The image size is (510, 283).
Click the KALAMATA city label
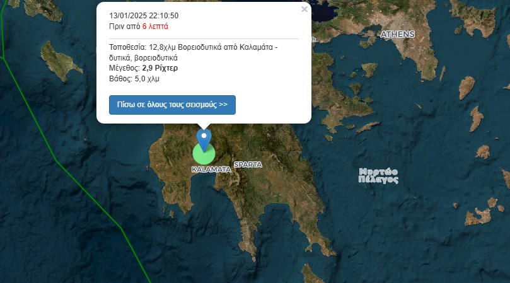[x=211, y=170]
